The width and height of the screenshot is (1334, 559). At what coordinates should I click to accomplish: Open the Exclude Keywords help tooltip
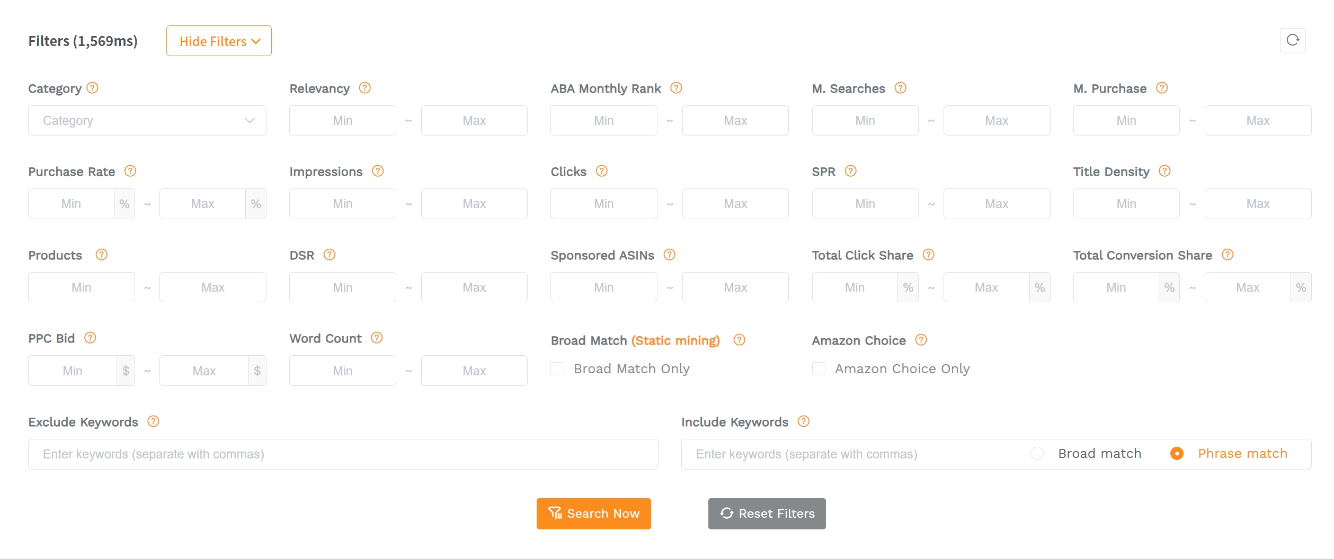(x=153, y=421)
